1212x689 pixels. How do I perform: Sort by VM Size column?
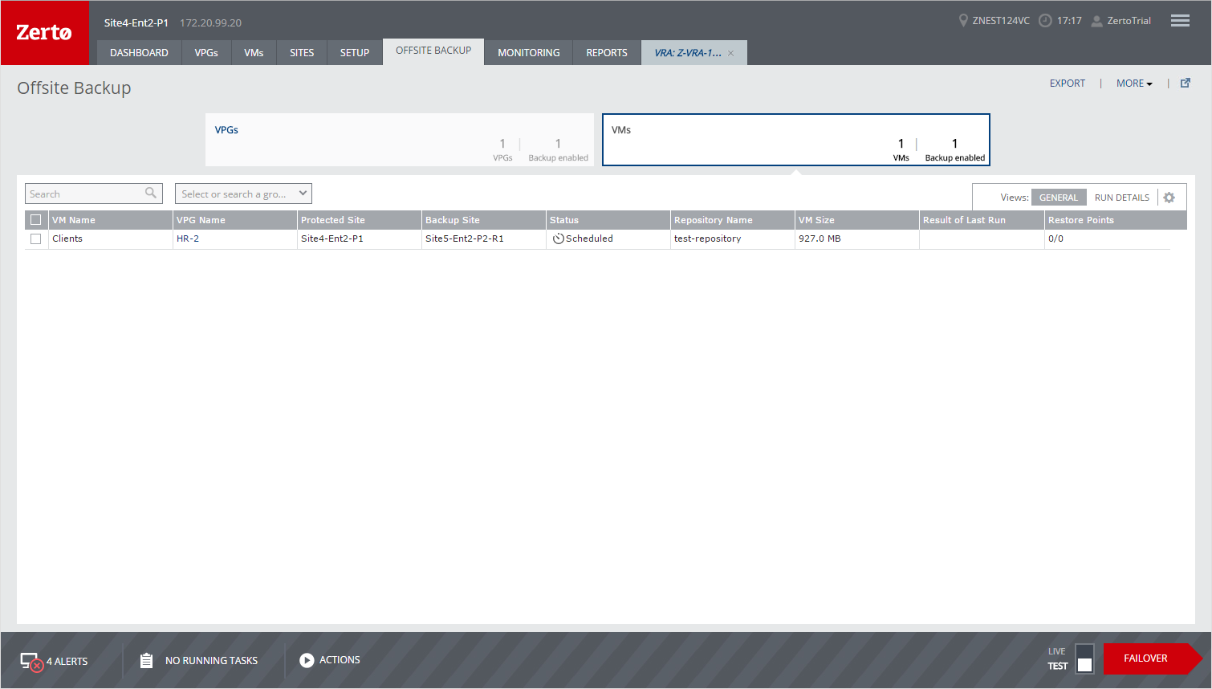(x=856, y=220)
